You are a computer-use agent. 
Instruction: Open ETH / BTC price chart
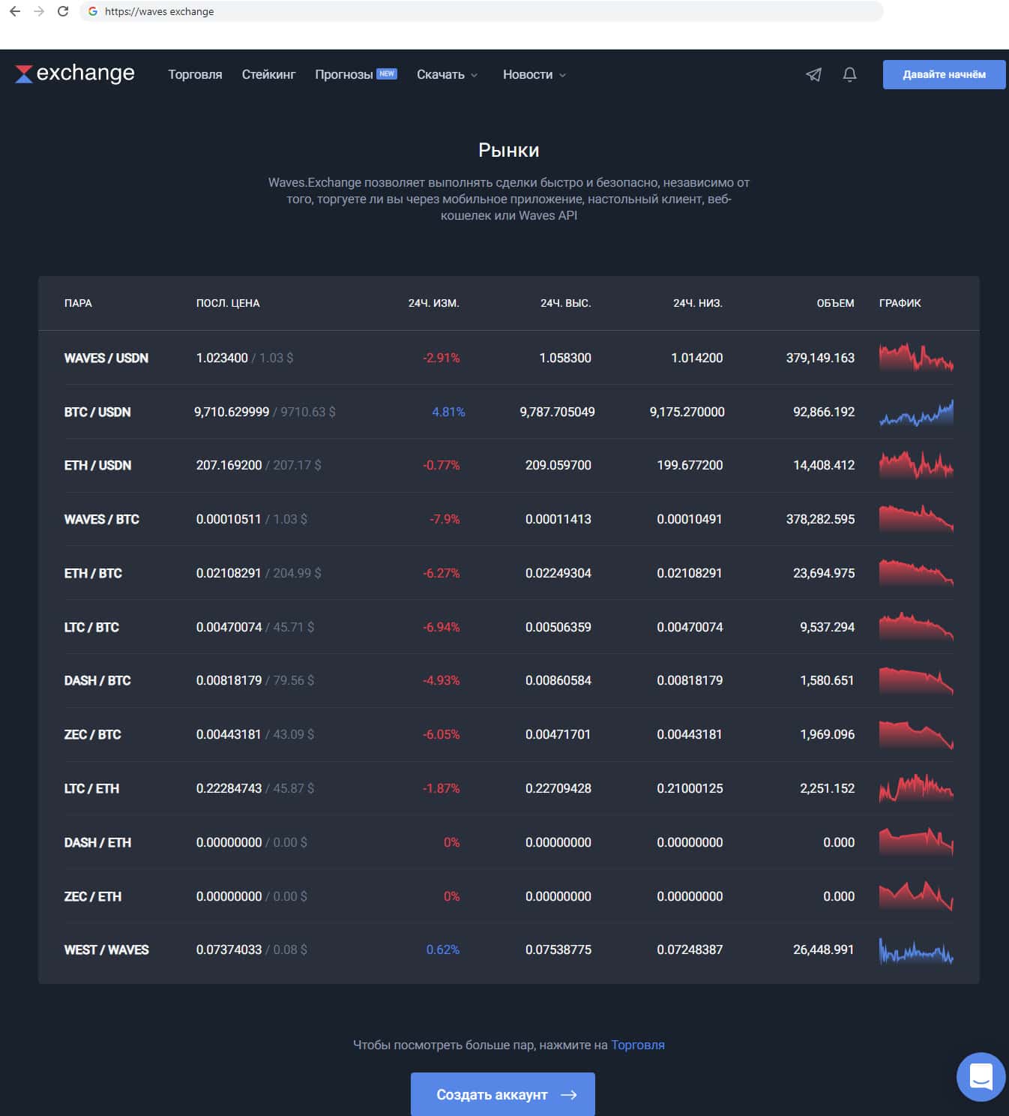pyautogui.click(x=916, y=573)
